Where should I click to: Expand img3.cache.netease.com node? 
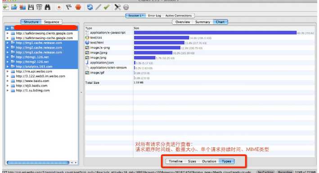[8, 52]
